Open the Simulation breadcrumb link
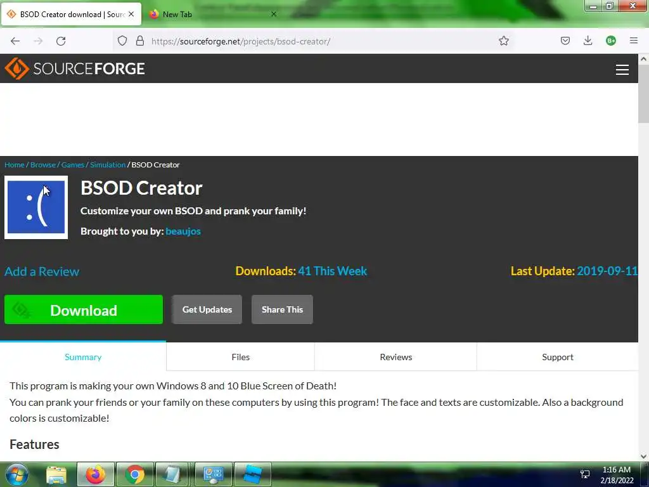This screenshot has height=487, width=649. point(108,165)
